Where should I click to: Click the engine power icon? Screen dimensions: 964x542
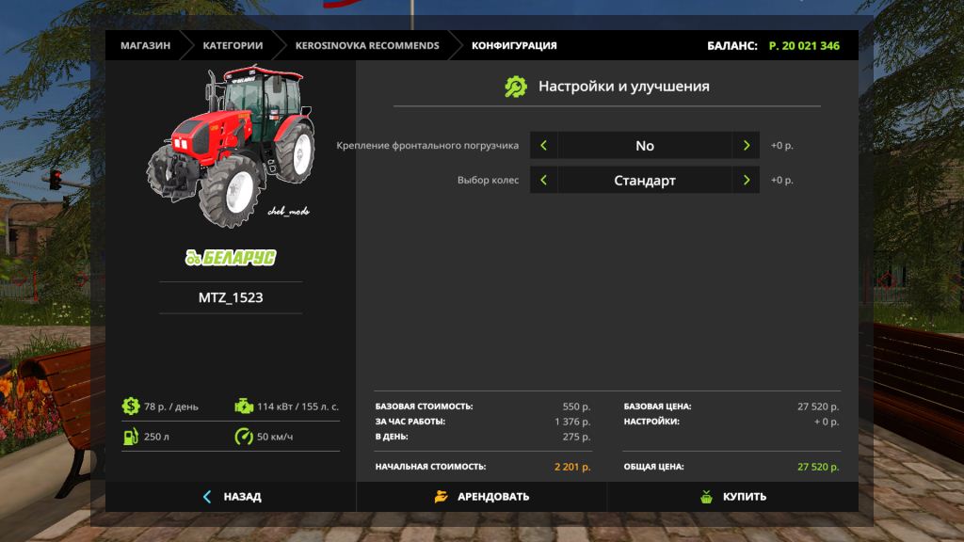[243, 406]
